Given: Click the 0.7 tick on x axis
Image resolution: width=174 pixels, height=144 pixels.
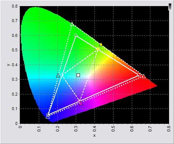Looking at the screenshot, I should pos(150,129).
